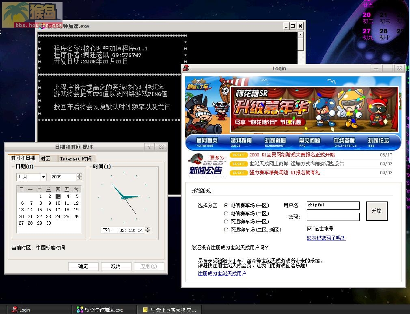Screen dimensions: 410x314
Task: Open the 时间和日期 tab
Action: (23, 158)
